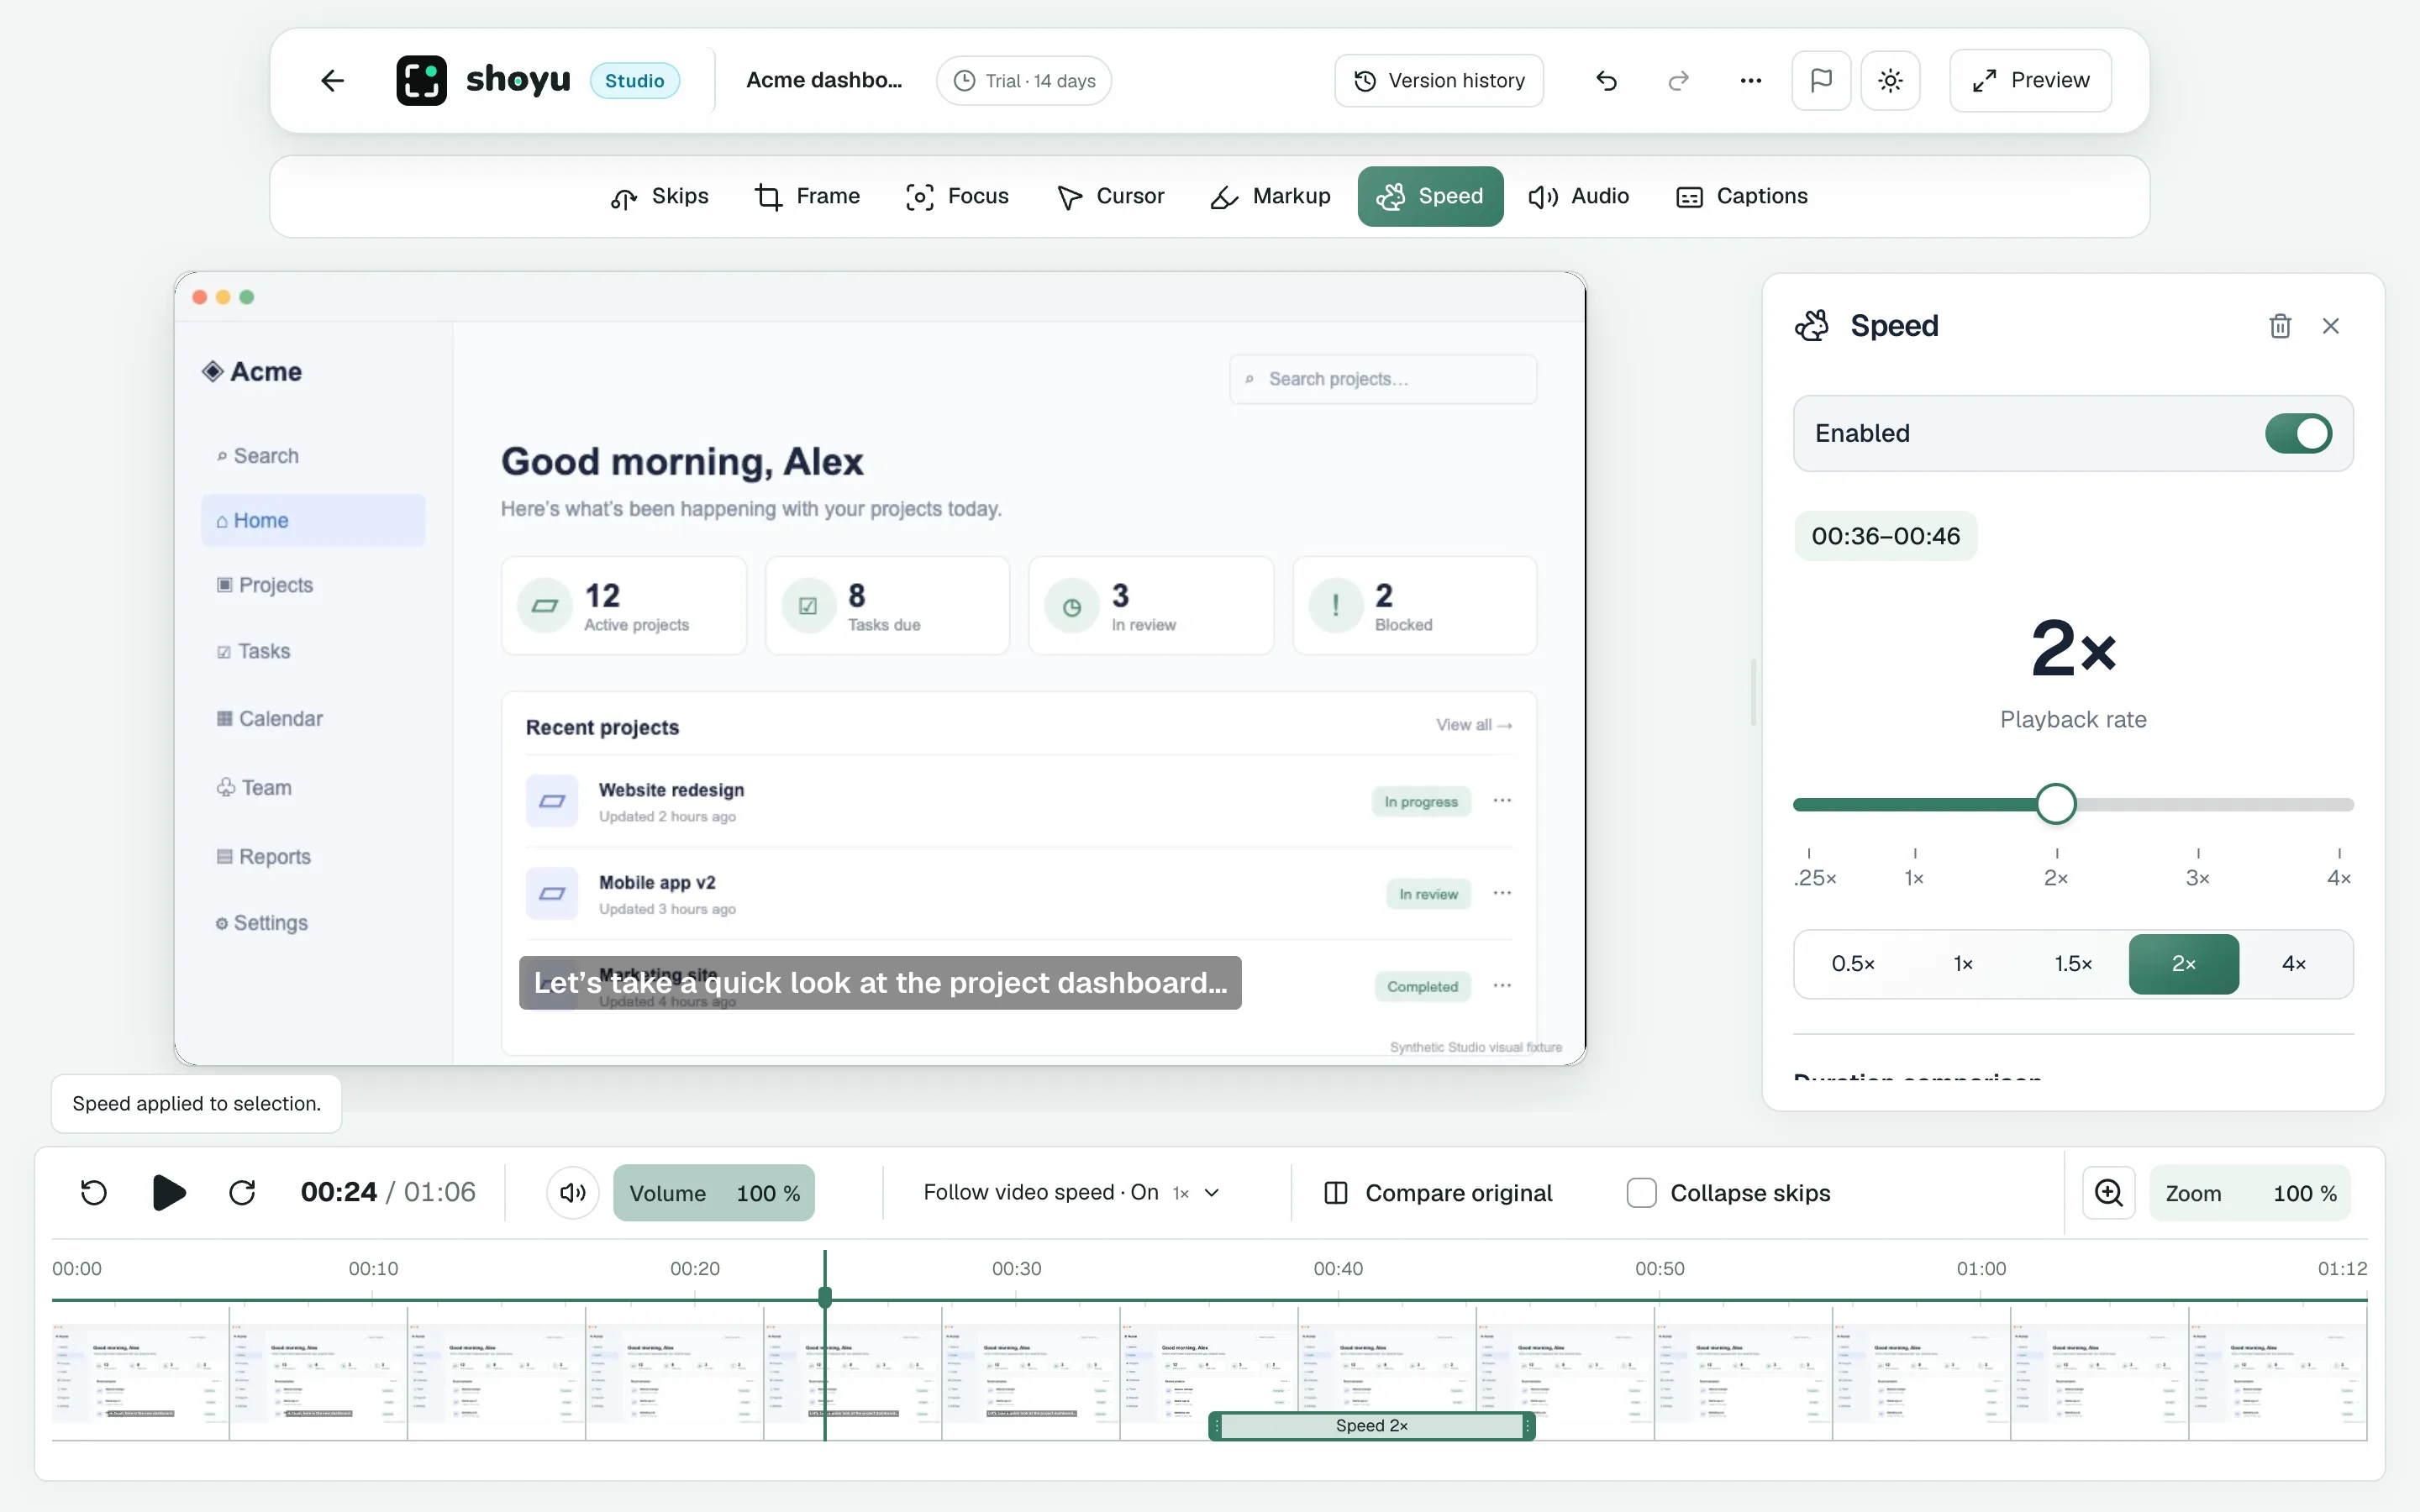The height and width of the screenshot is (1512, 2420).
Task: Select the Speed 2× timeline segment
Action: (x=1371, y=1425)
